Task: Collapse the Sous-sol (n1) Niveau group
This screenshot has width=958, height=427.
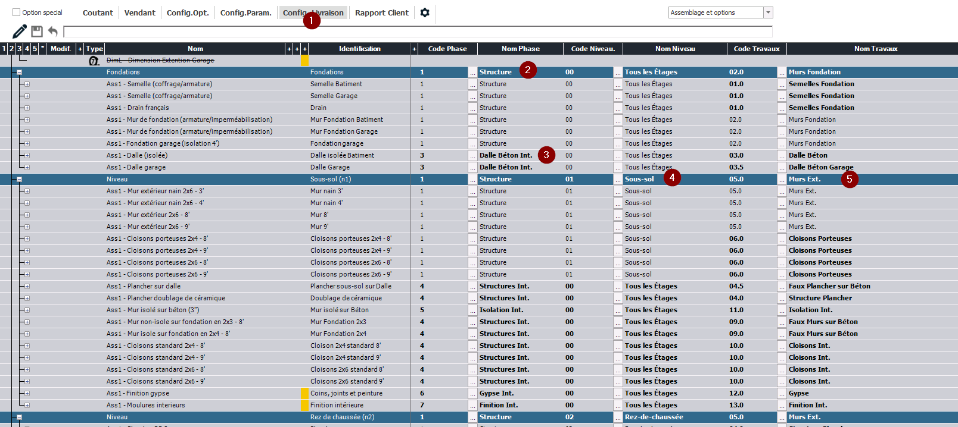Action: pos(19,180)
